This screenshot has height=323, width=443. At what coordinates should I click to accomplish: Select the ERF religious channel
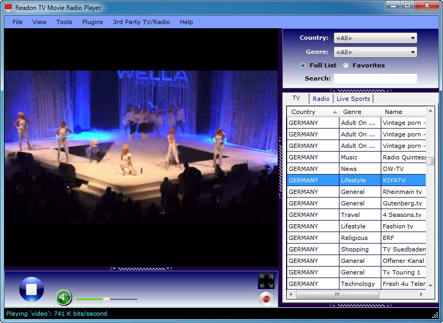pos(356,238)
